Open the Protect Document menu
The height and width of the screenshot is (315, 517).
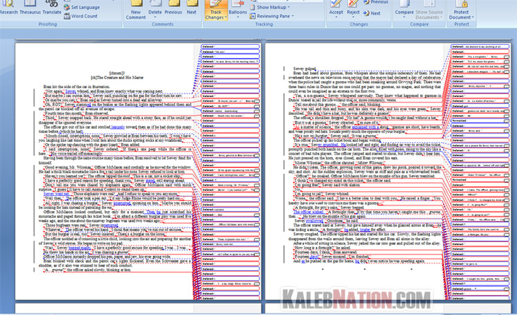(x=461, y=10)
